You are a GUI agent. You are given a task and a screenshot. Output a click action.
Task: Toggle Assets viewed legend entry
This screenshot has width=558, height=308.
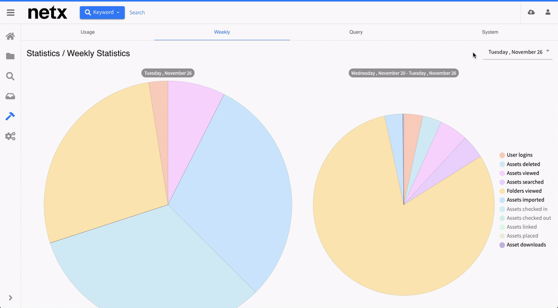coord(519,173)
